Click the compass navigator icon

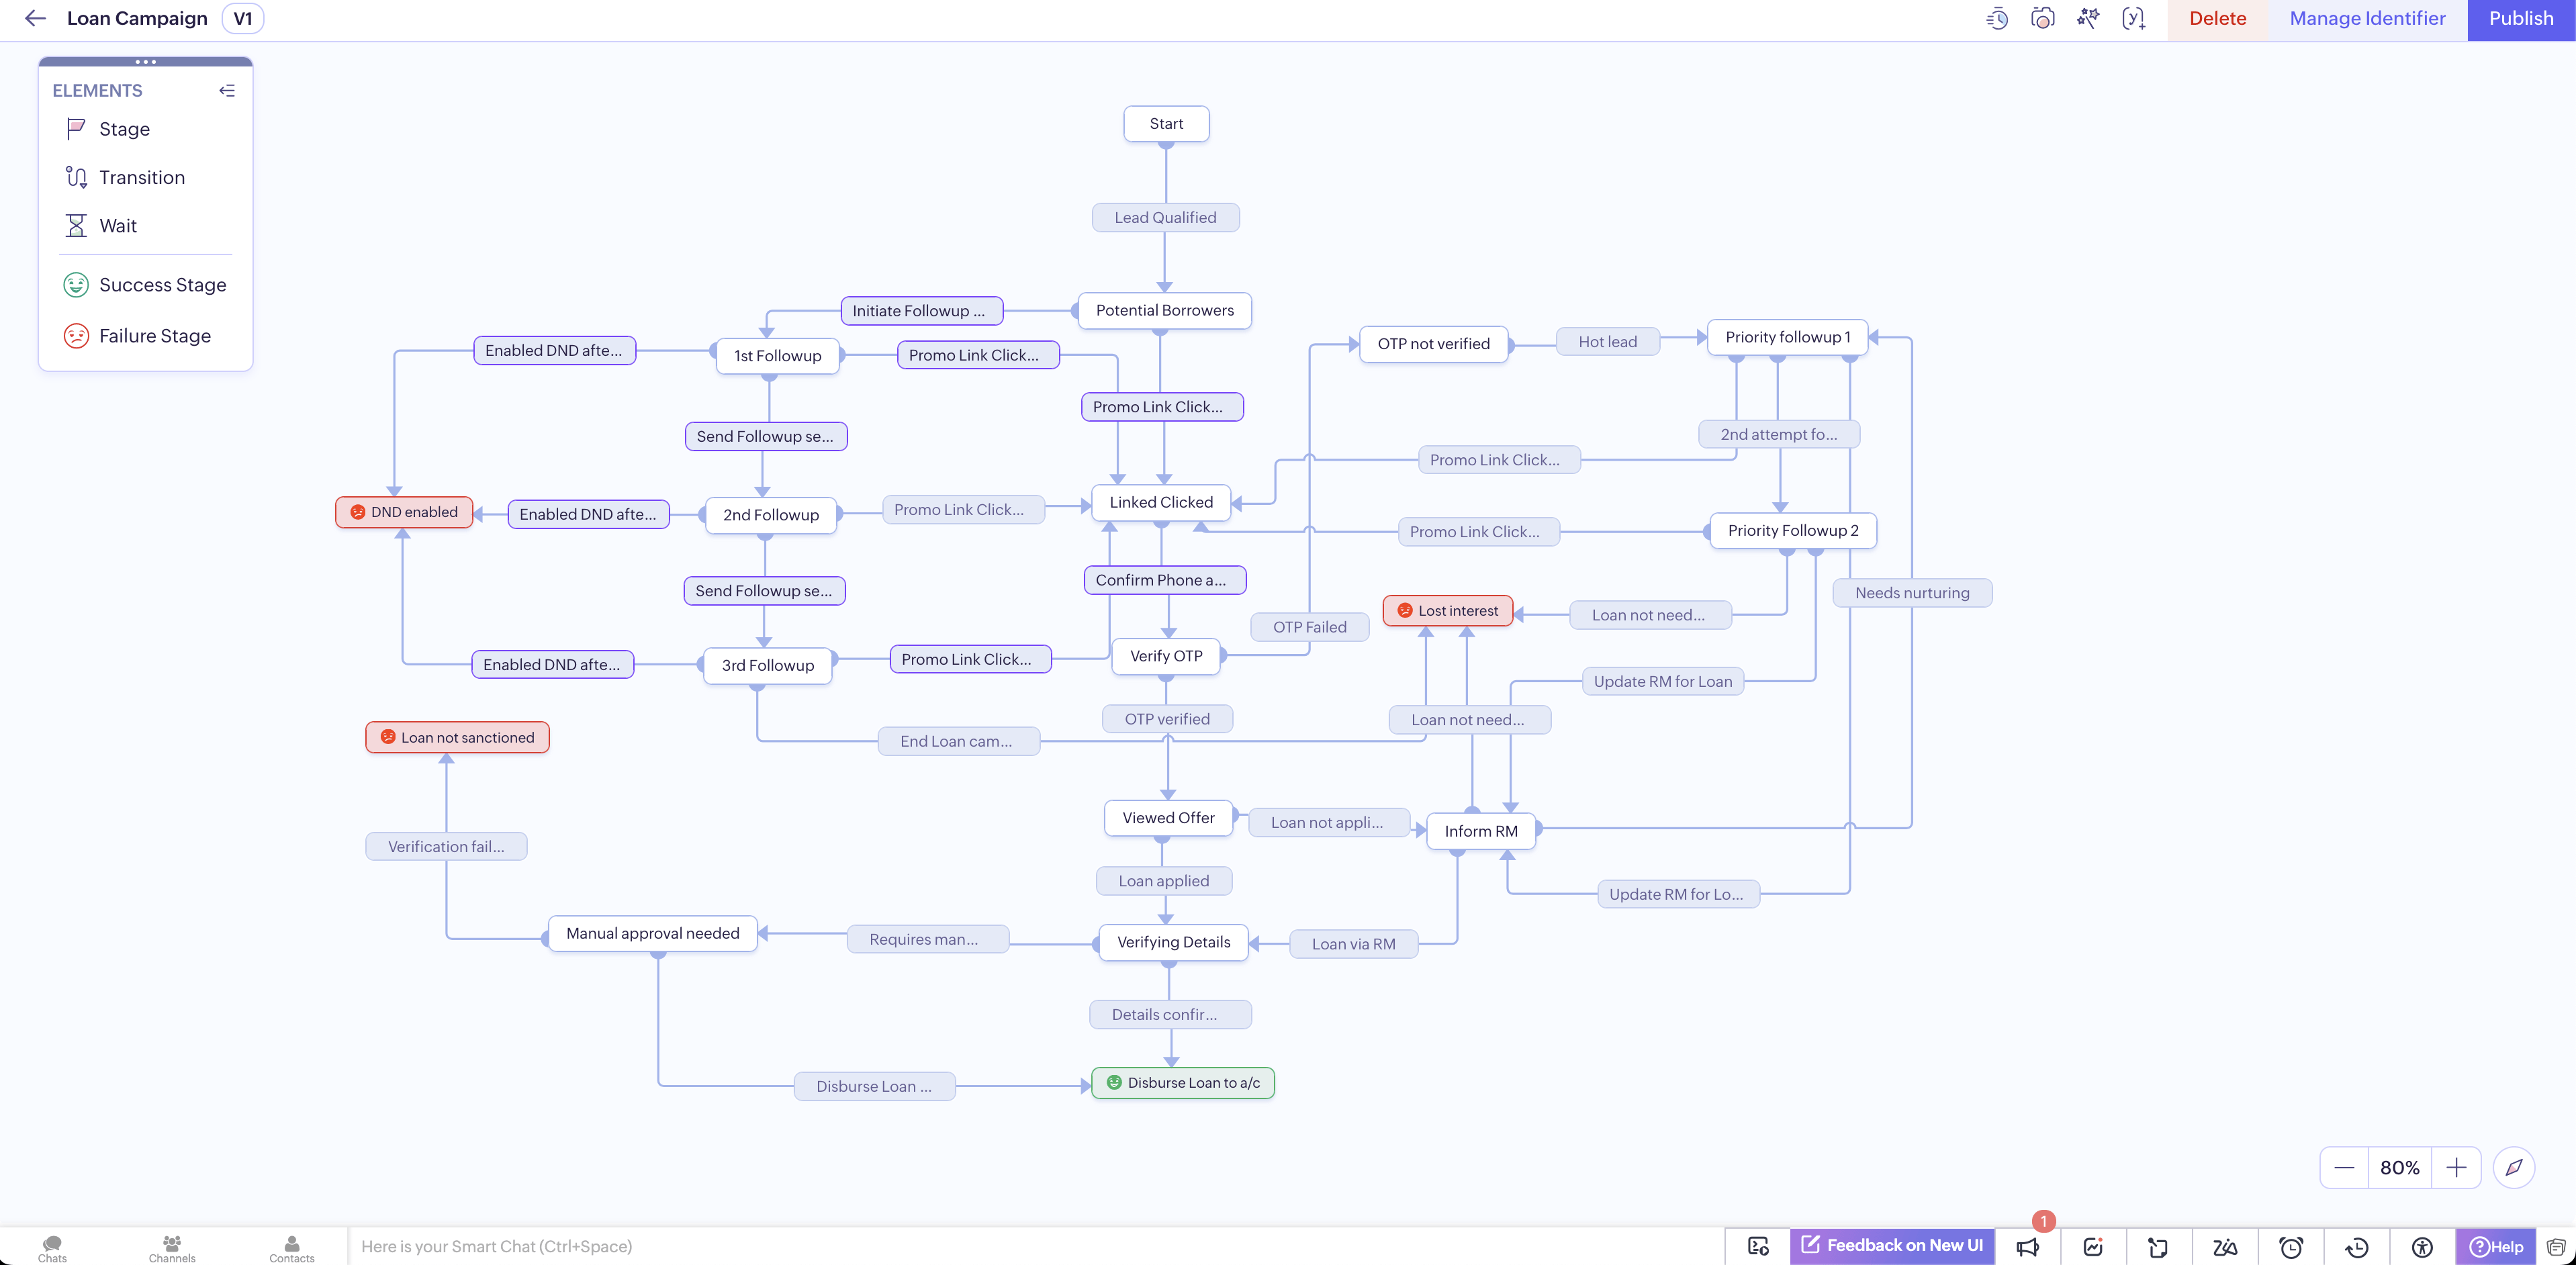tap(2514, 1167)
